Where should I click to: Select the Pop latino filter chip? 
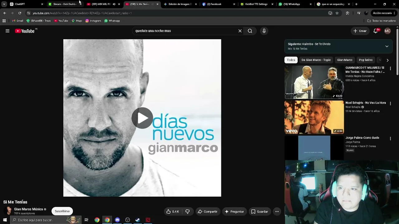click(x=366, y=60)
